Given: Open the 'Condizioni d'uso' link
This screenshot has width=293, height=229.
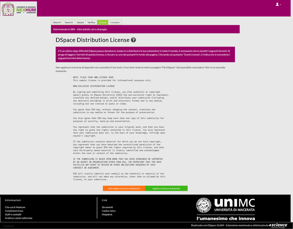Looking at the screenshot, I should tap(14, 211).
